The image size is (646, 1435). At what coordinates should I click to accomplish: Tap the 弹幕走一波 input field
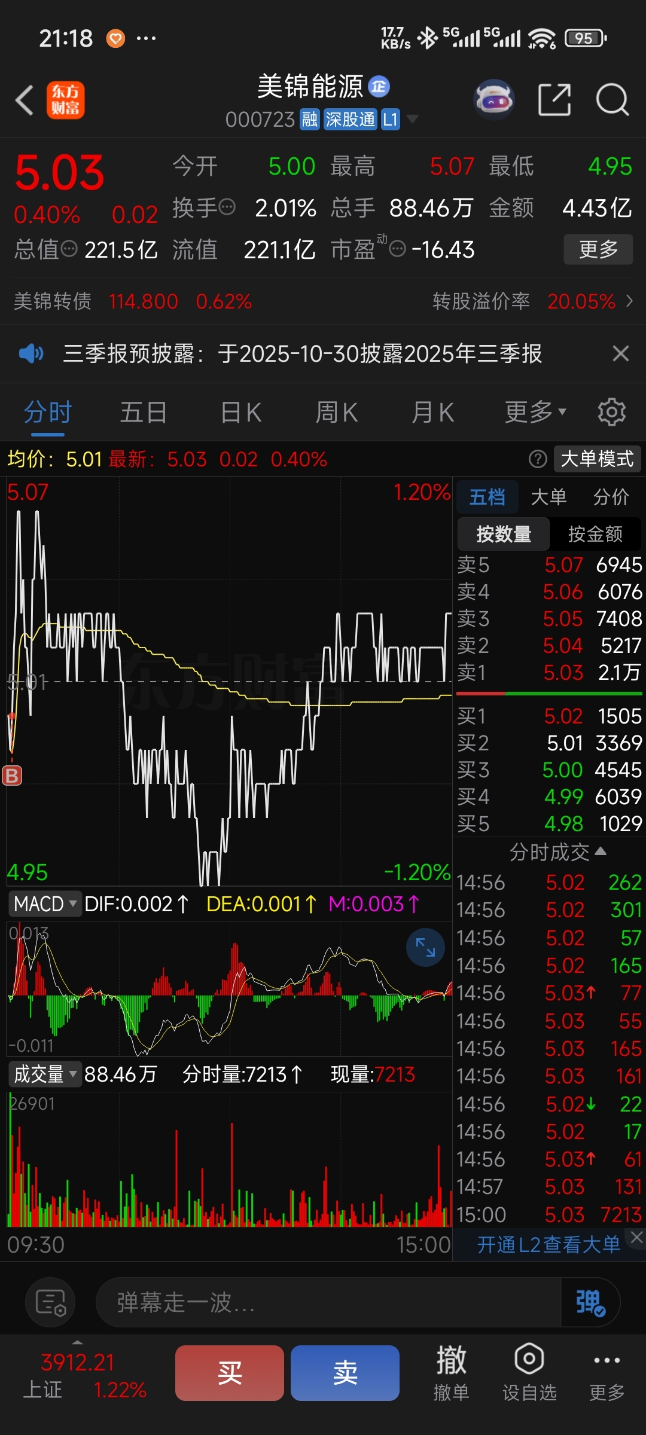click(328, 1302)
